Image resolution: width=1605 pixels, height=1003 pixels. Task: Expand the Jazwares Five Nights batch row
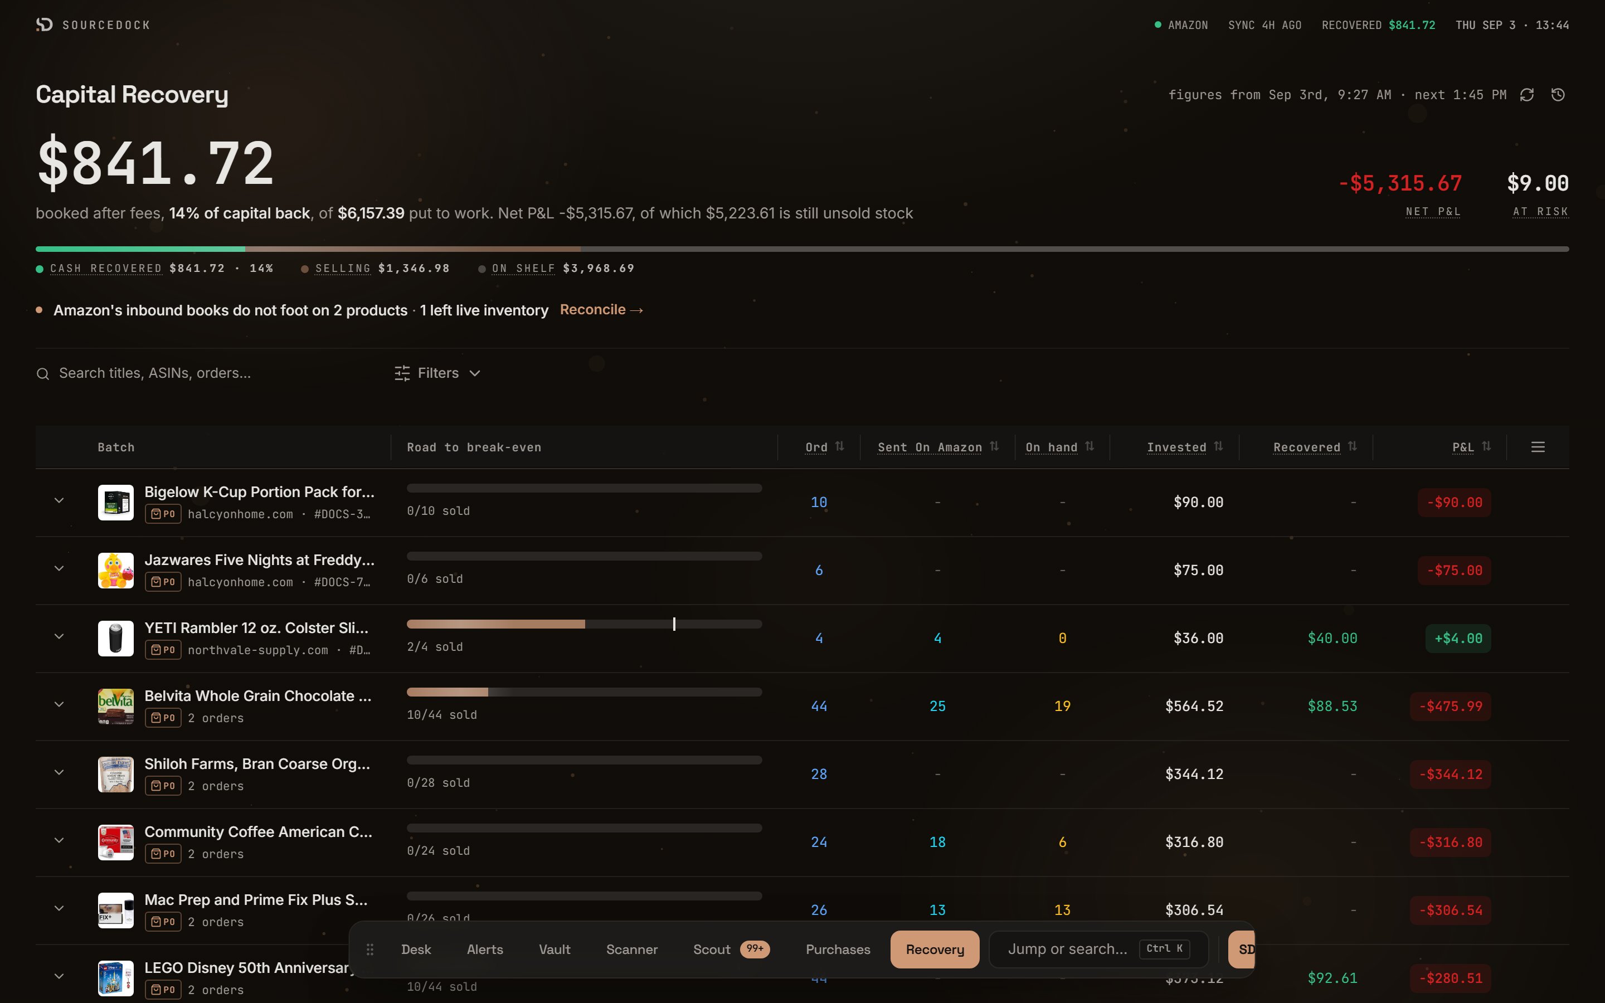pos(59,568)
